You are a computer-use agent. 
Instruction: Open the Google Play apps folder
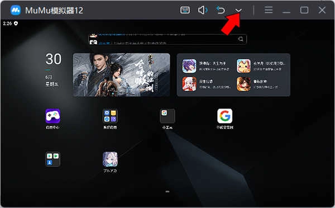coord(53,159)
